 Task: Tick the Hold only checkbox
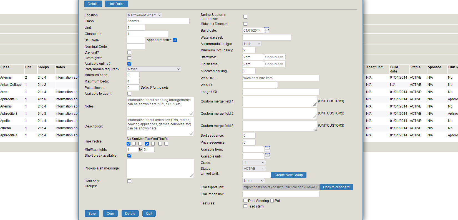tap(129, 181)
